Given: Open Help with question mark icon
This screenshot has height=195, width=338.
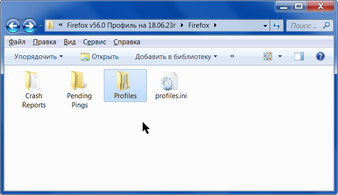Looking at the screenshot, I should pos(320,56).
